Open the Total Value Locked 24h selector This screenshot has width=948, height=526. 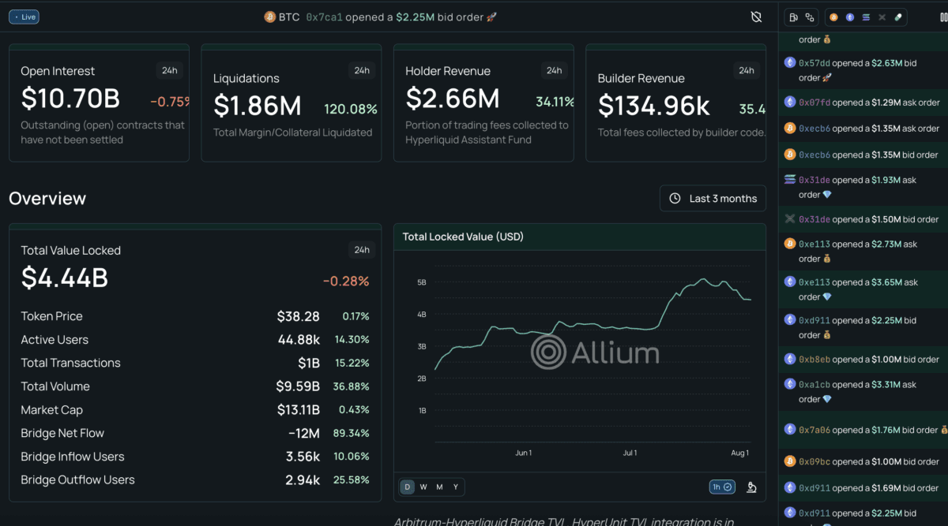click(x=362, y=250)
